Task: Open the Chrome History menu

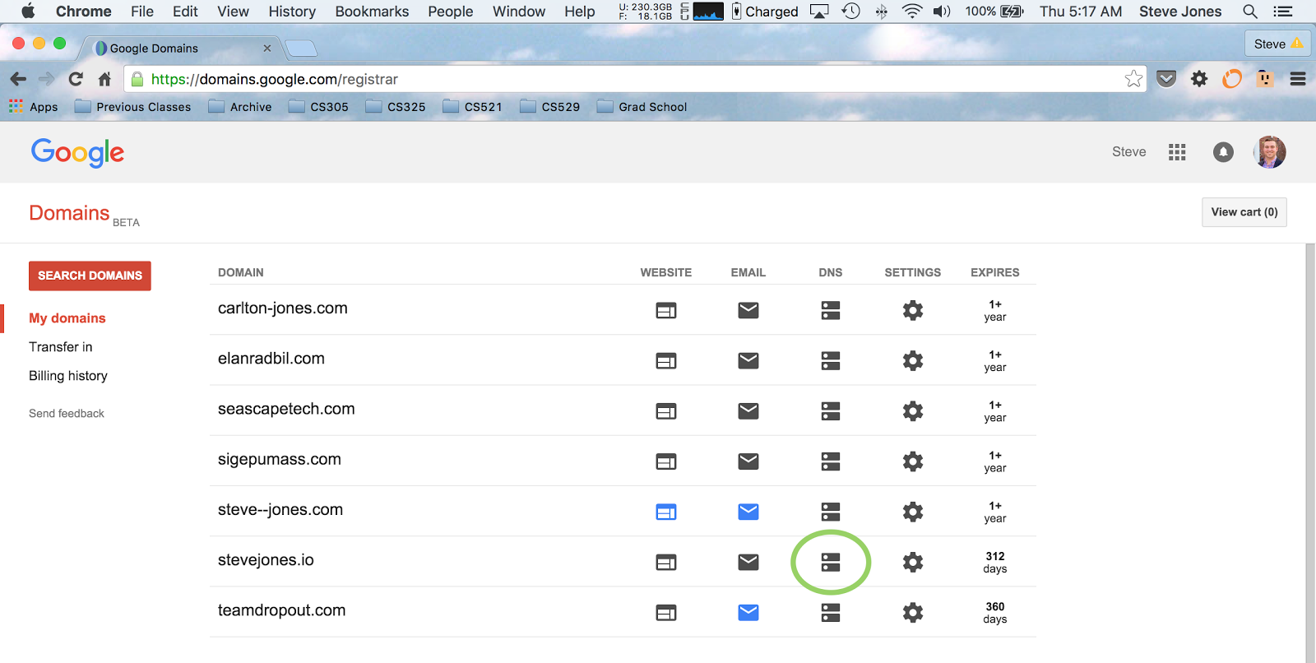Action: coord(292,12)
